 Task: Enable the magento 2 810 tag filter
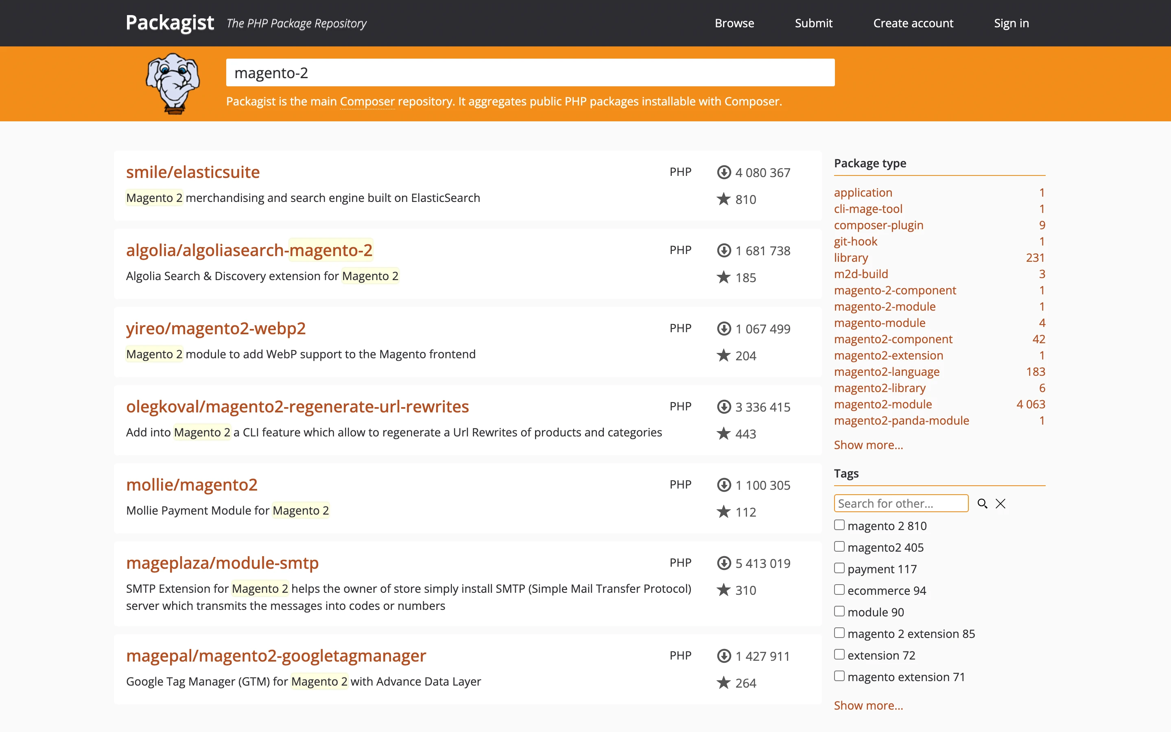[839, 524]
